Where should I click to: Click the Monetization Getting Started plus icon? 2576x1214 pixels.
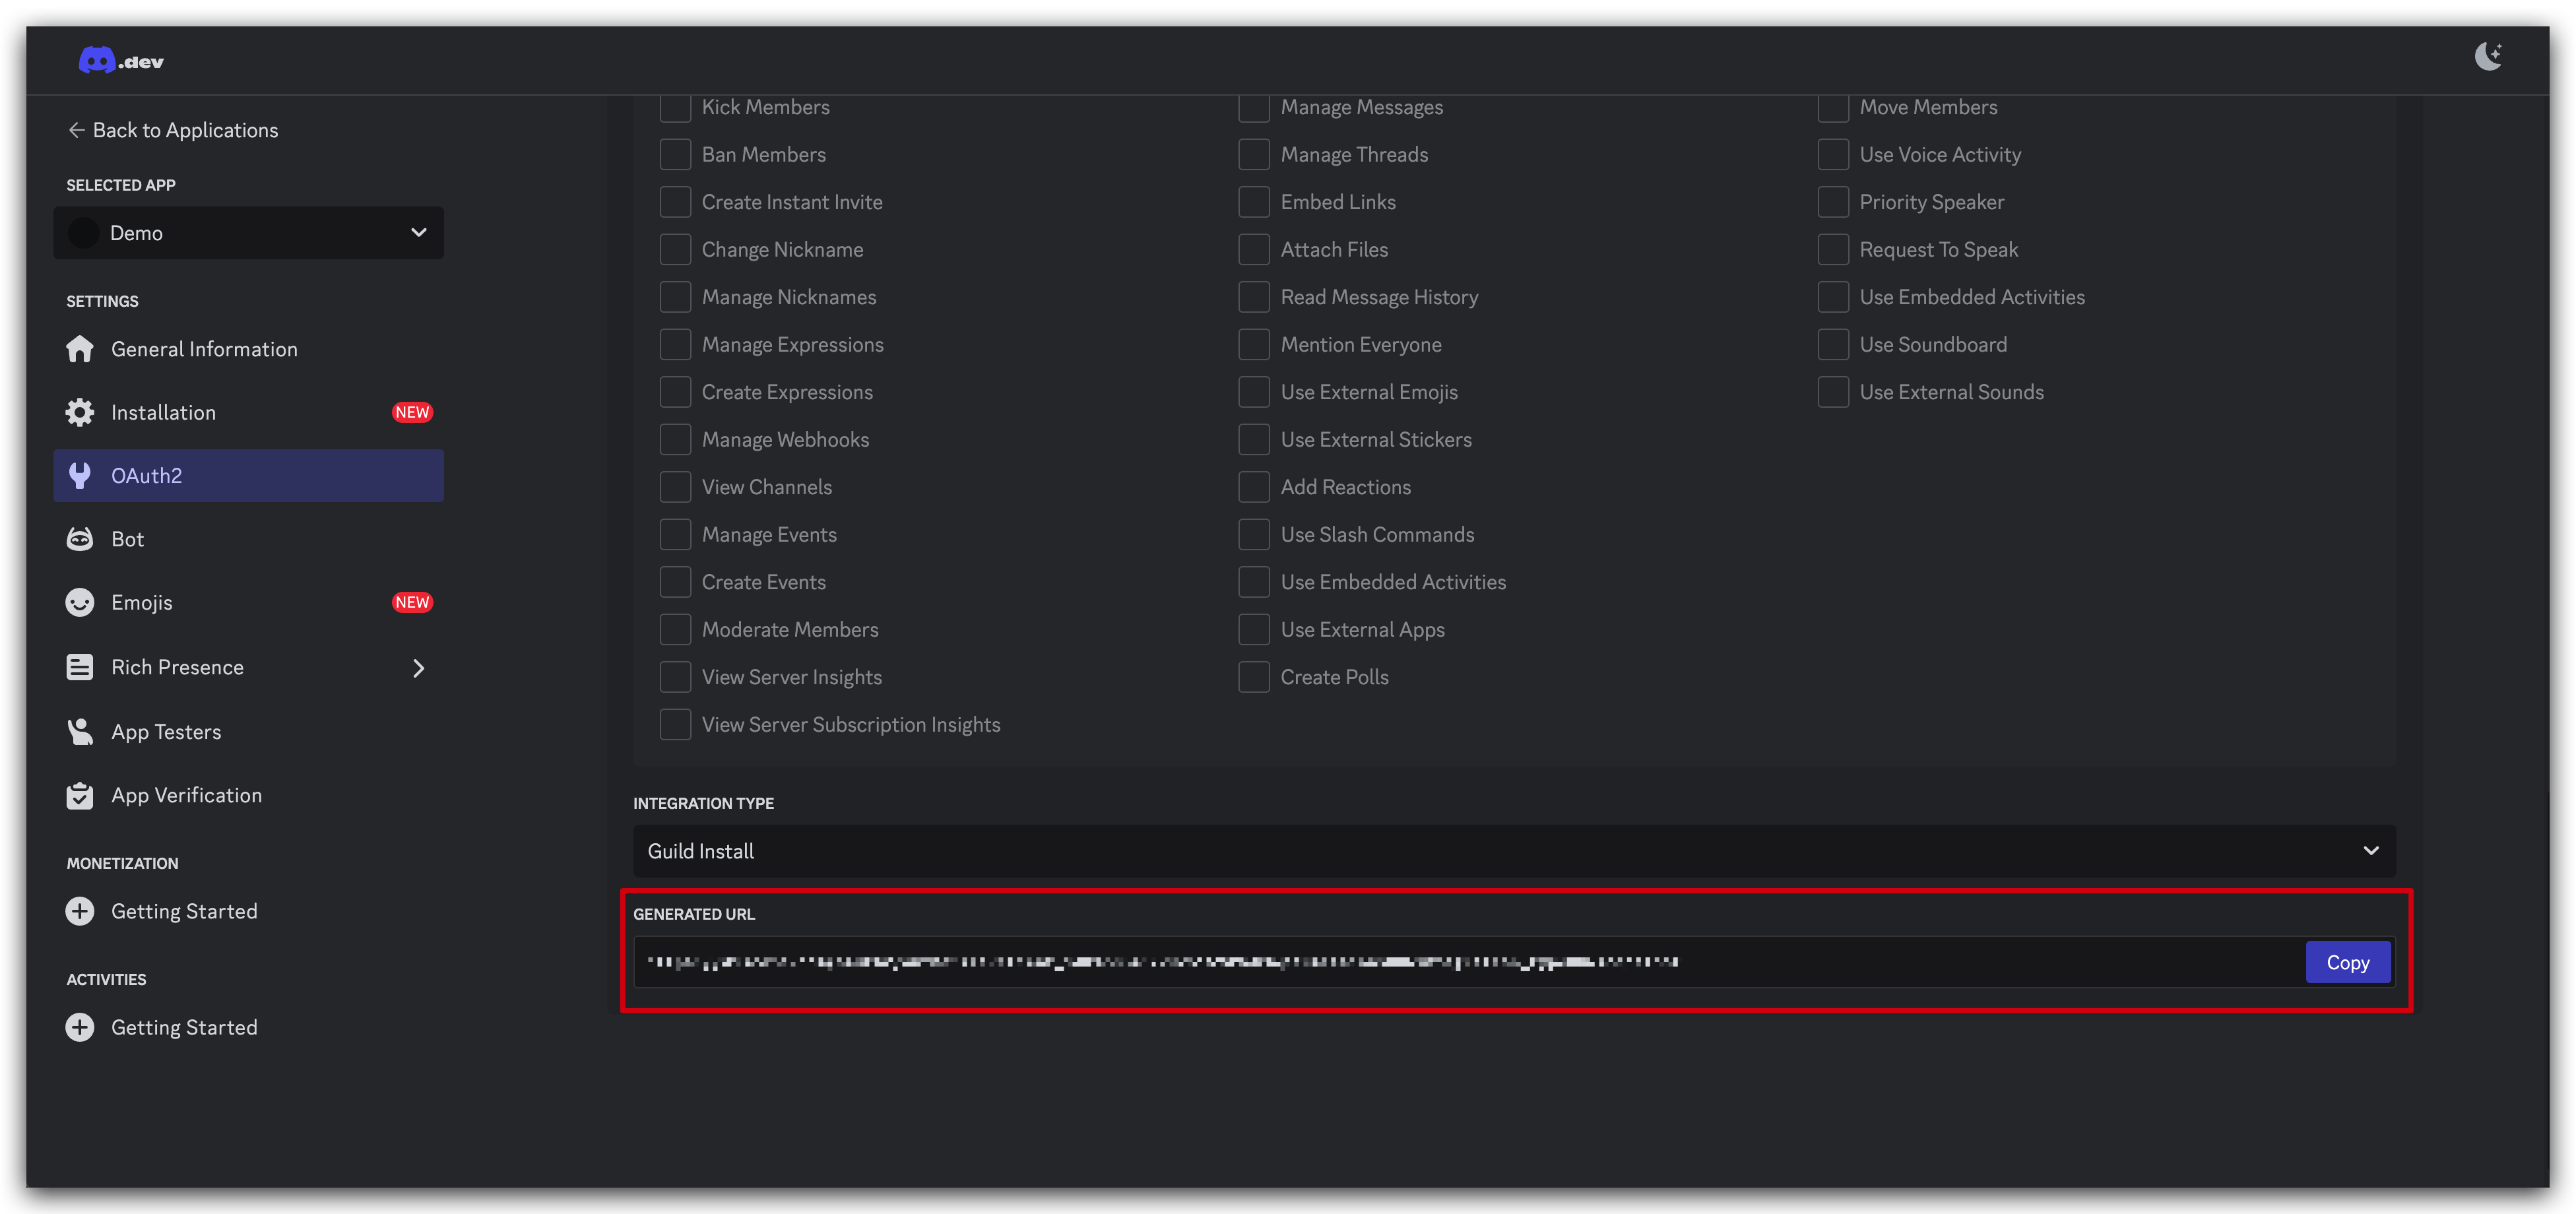(80, 911)
